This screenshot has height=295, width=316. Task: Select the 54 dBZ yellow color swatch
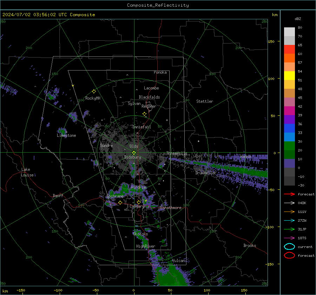[x=289, y=75]
